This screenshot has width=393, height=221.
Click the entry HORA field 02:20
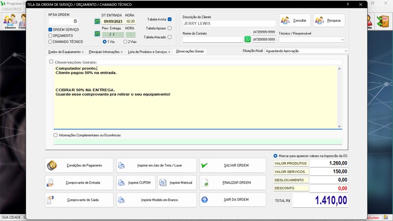131,22
